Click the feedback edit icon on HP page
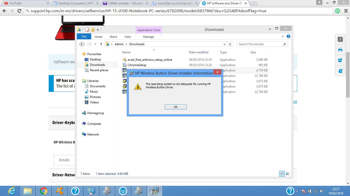The image size is (350, 196). click(x=340, y=71)
